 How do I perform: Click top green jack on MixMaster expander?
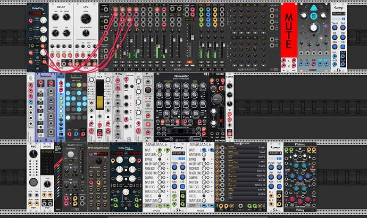click(x=201, y=10)
